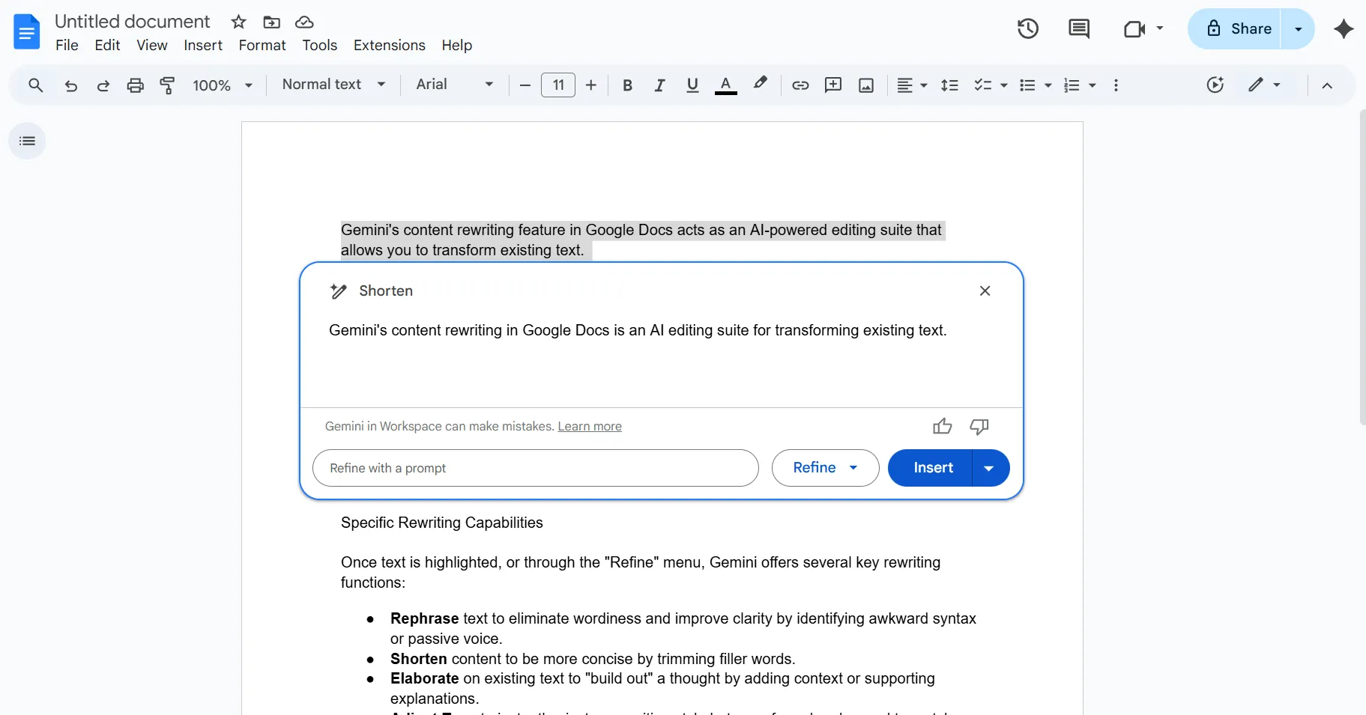Open the Extensions menu

click(390, 46)
